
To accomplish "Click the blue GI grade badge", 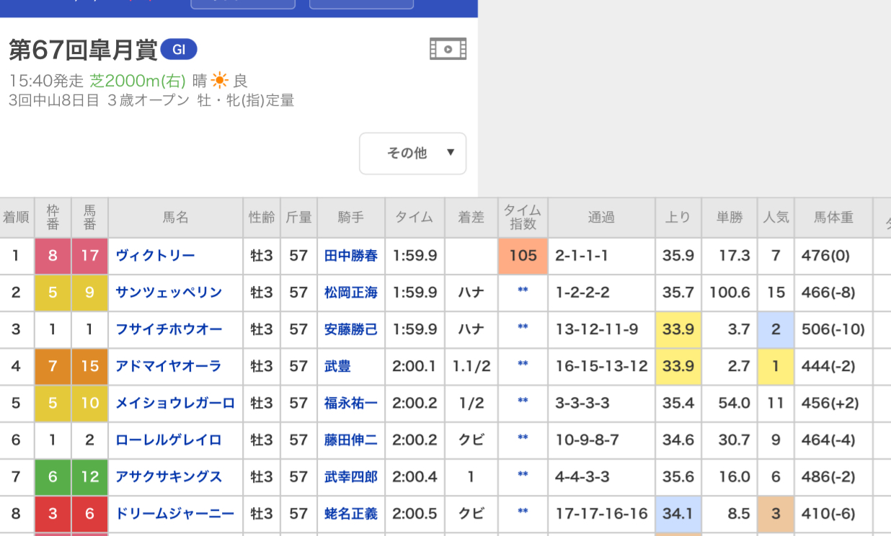I will [x=179, y=50].
